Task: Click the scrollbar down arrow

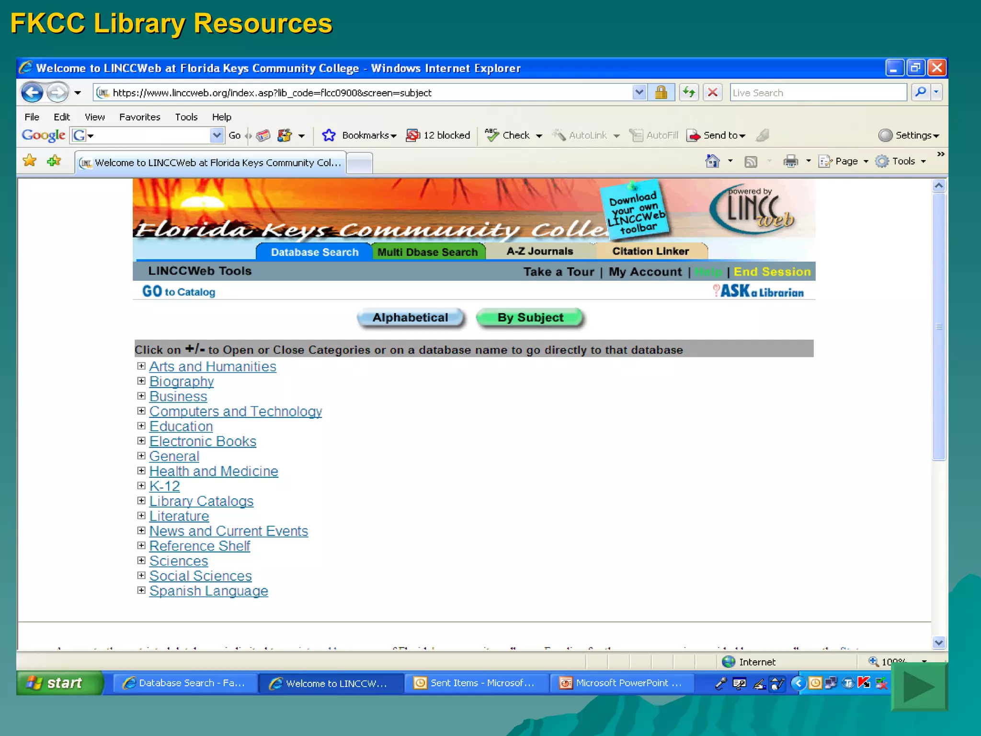Action: click(939, 643)
